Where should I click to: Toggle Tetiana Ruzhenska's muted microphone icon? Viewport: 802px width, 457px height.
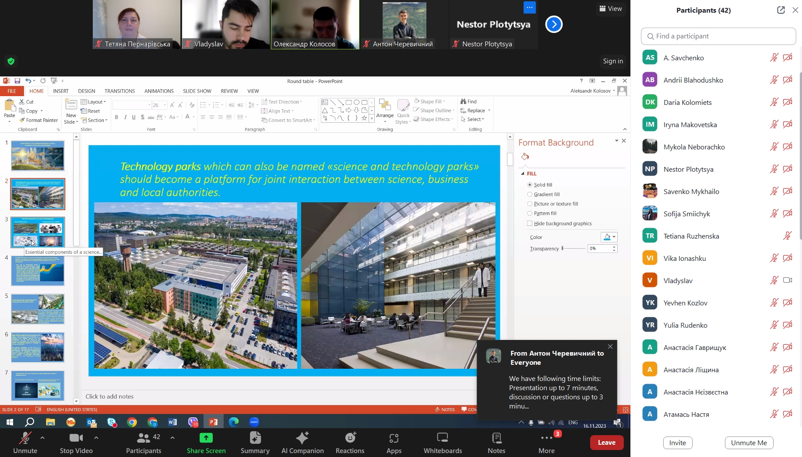[787, 236]
